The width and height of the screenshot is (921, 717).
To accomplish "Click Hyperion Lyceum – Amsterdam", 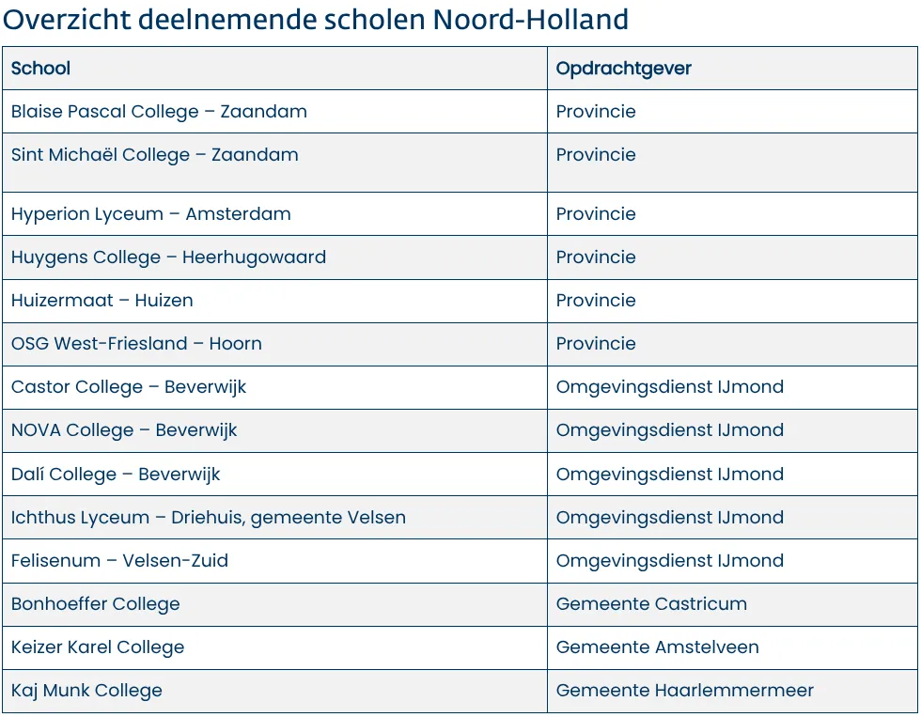I will [151, 214].
